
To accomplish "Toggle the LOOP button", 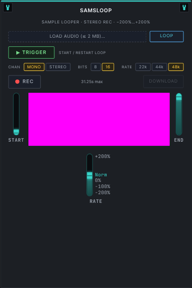I will [167, 37].
